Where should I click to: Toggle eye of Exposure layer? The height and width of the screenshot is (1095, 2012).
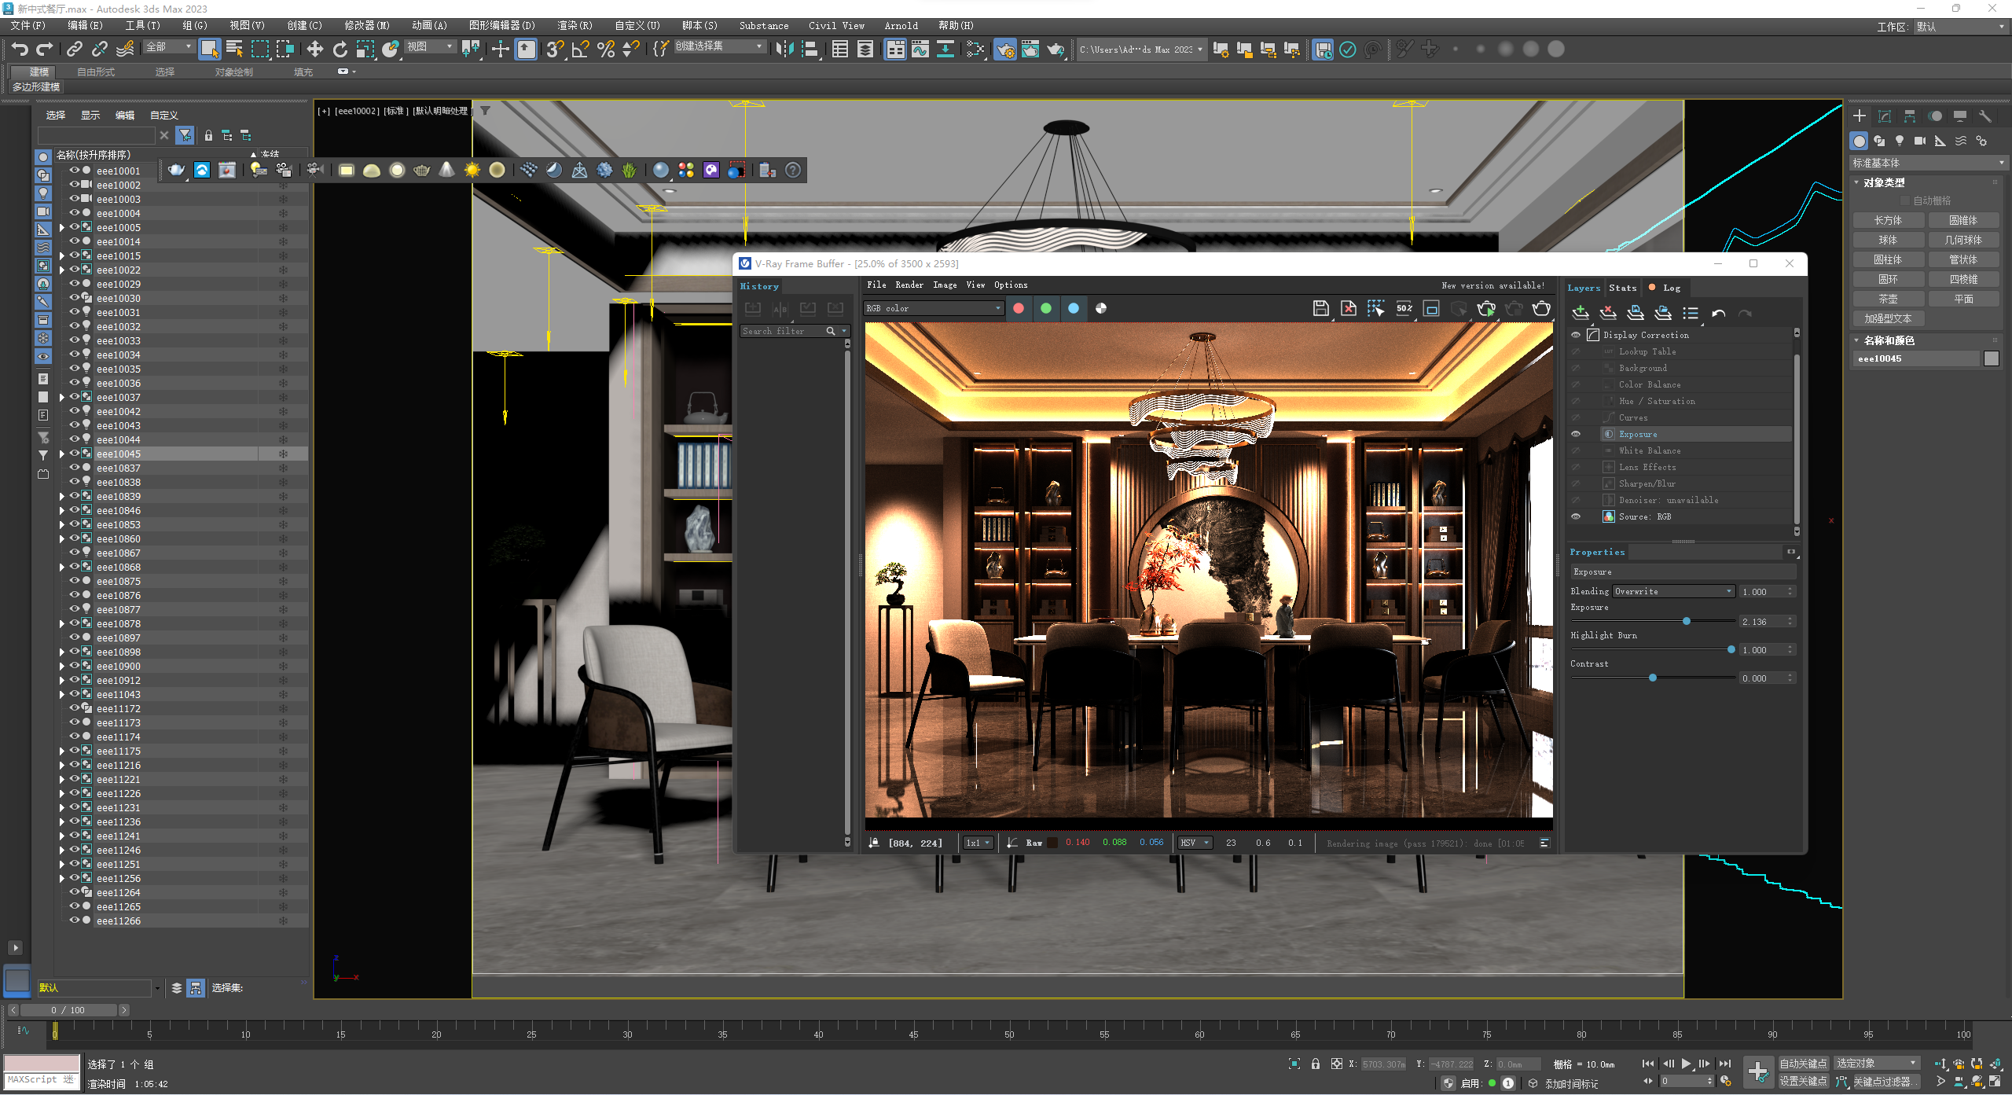tap(1576, 434)
